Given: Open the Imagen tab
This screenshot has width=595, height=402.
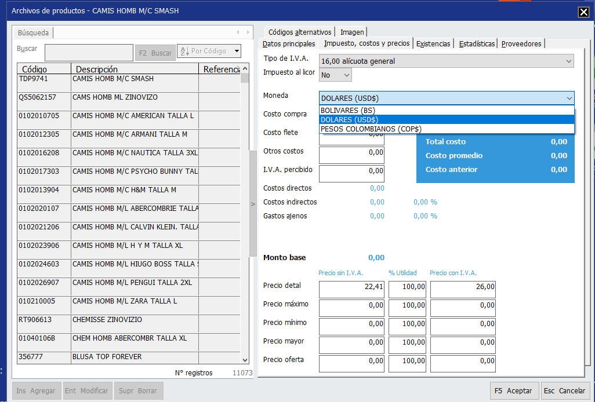Looking at the screenshot, I should [352, 32].
